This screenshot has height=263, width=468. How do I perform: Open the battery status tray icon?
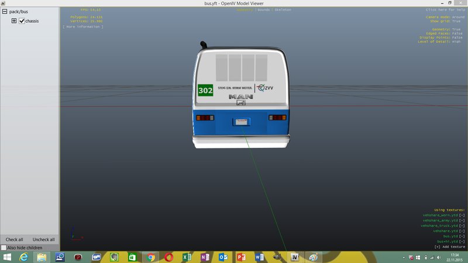[x=426, y=257]
